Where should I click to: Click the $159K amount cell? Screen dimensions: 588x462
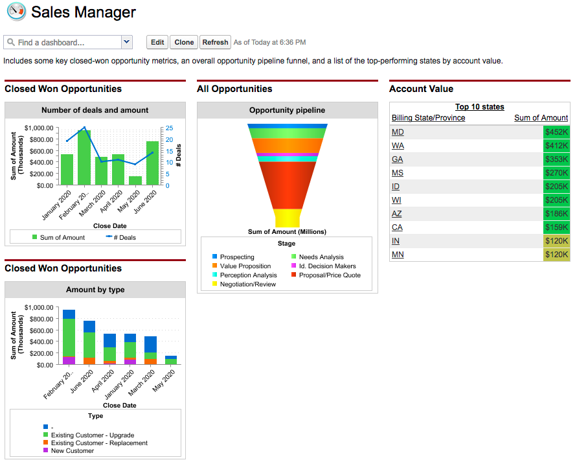tap(556, 227)
